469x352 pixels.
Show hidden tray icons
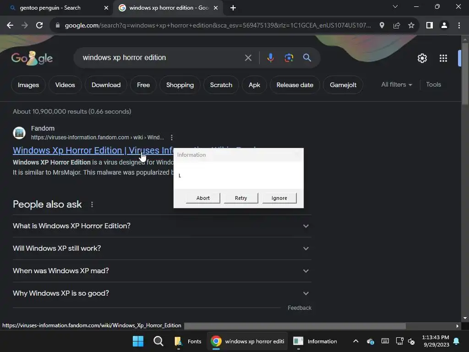click(x=355, y=341)
